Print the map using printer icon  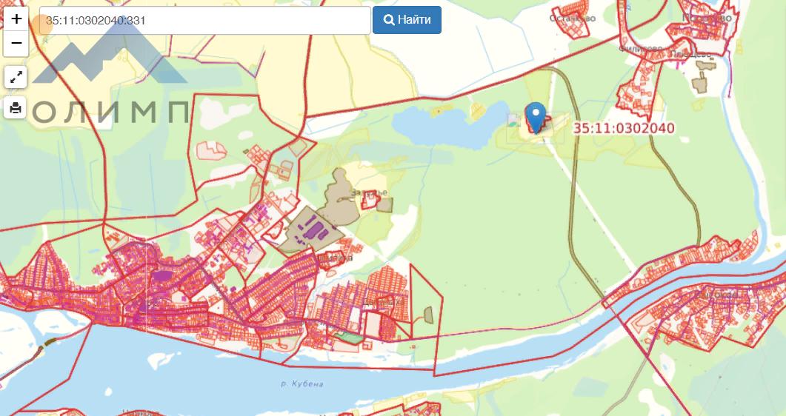[x=16, y=107]
